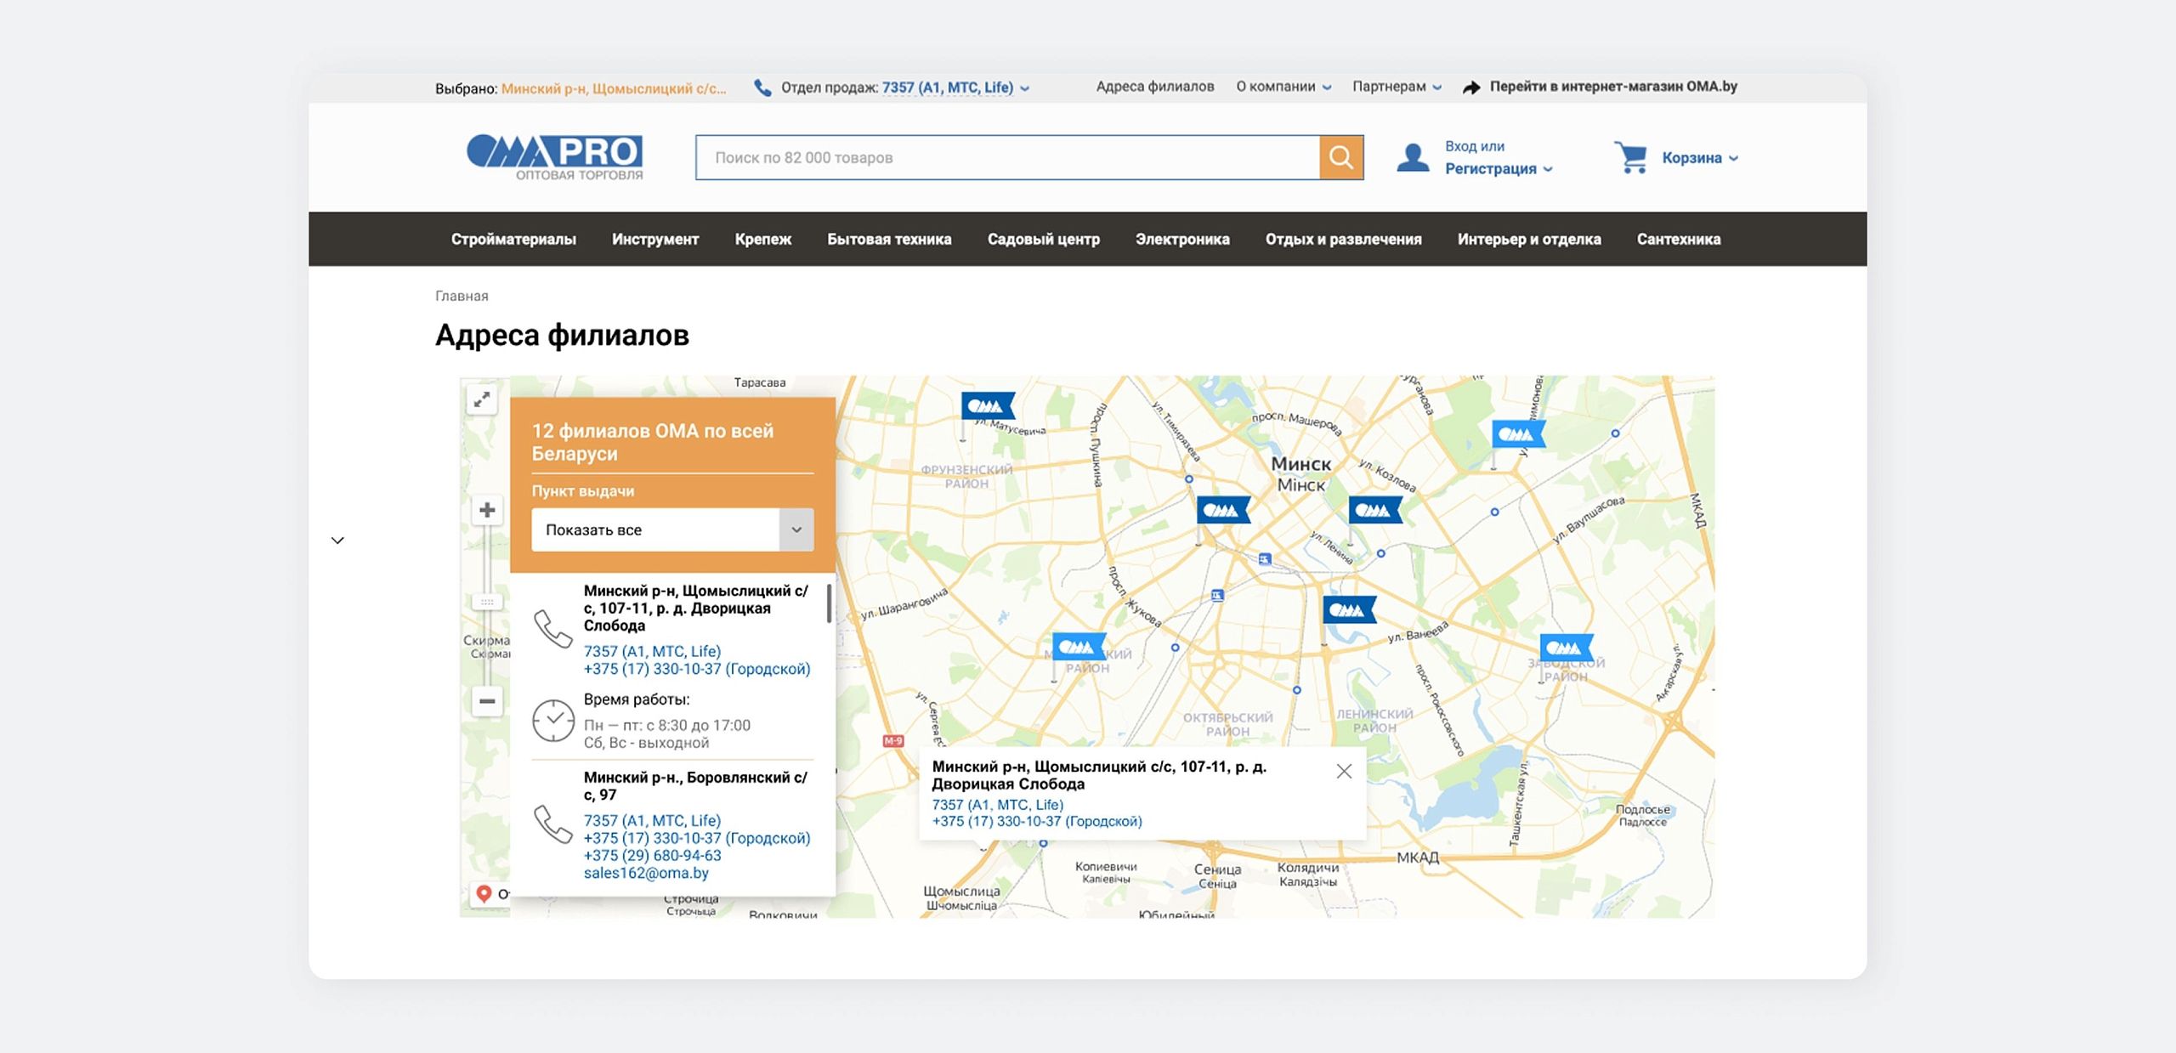2176x1053 pixels.
Task: Click the orange search magnifier button
Action: coord(1340,157)
